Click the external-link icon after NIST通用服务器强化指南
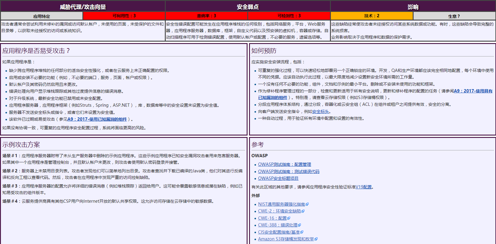The image size is (496, 244). (307, 204)
